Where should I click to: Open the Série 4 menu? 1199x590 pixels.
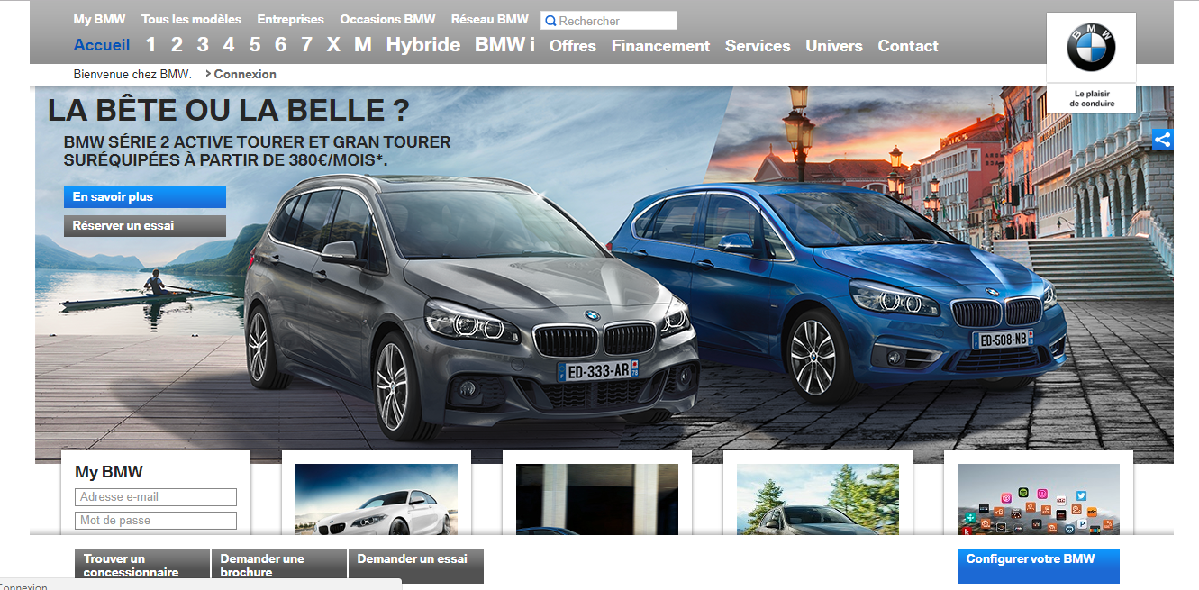[229, 45]
